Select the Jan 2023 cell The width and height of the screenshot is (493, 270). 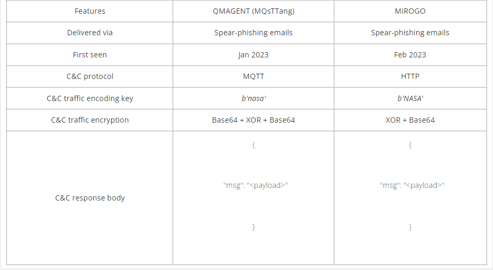point(254,55)
